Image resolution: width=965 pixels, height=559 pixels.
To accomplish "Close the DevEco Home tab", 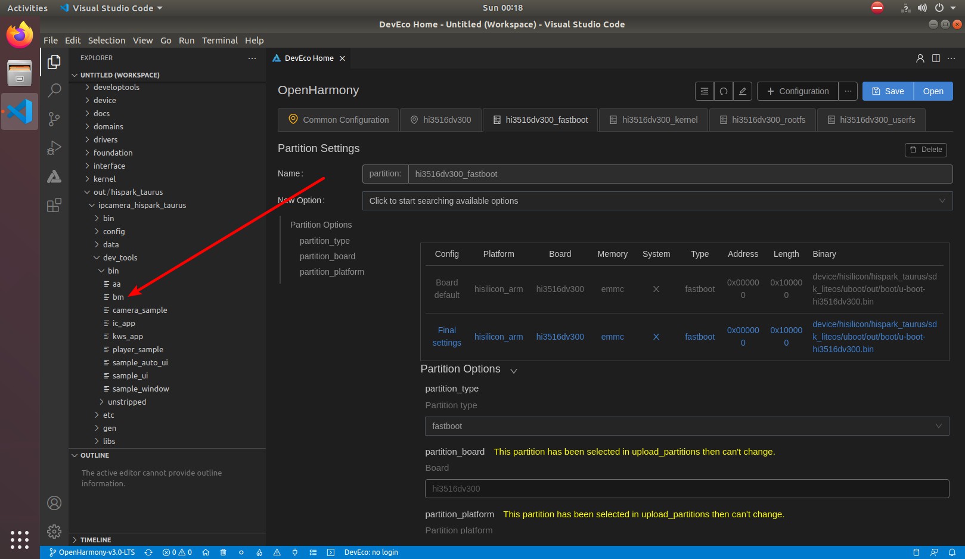I will coord(342,58).
